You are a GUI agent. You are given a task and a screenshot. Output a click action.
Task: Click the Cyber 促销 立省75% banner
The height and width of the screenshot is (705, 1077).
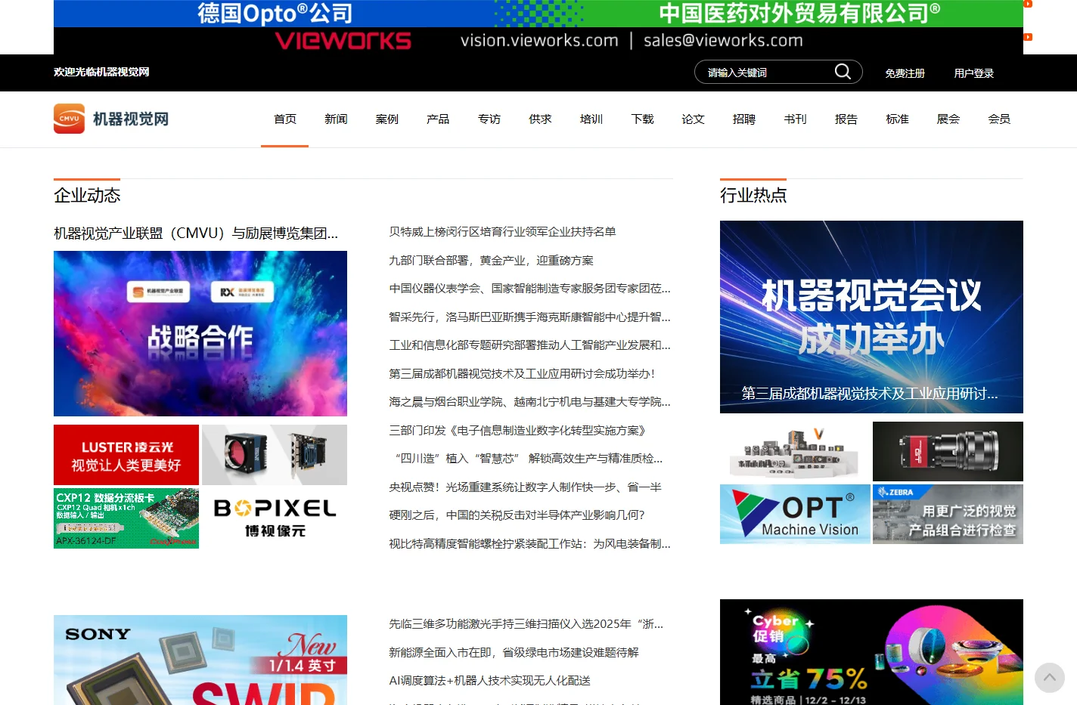point(871,652)
